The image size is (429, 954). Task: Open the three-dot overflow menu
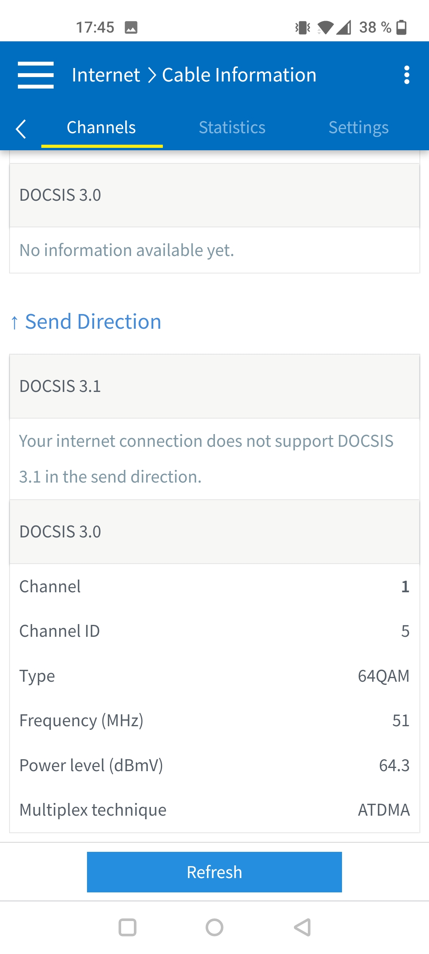(x=406, y=75)
